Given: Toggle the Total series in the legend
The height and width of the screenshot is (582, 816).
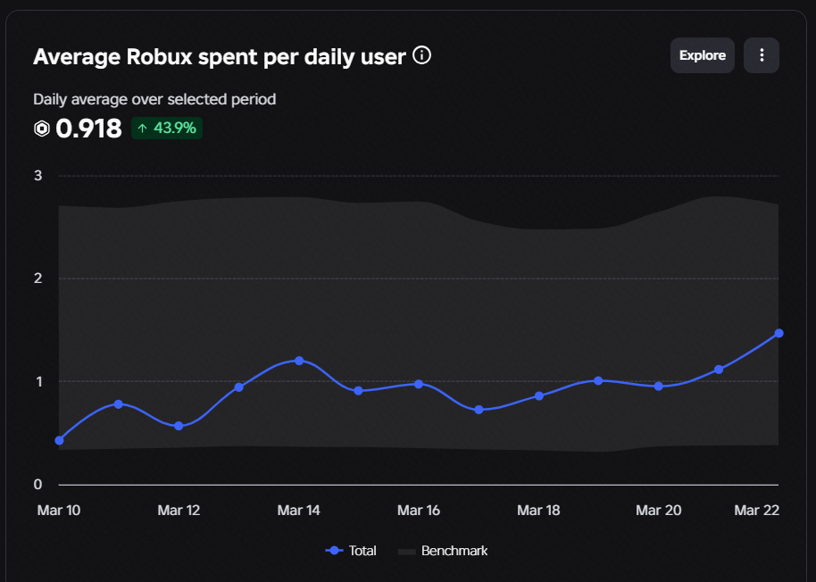Looking at the screenshot, I should point(351,551).
